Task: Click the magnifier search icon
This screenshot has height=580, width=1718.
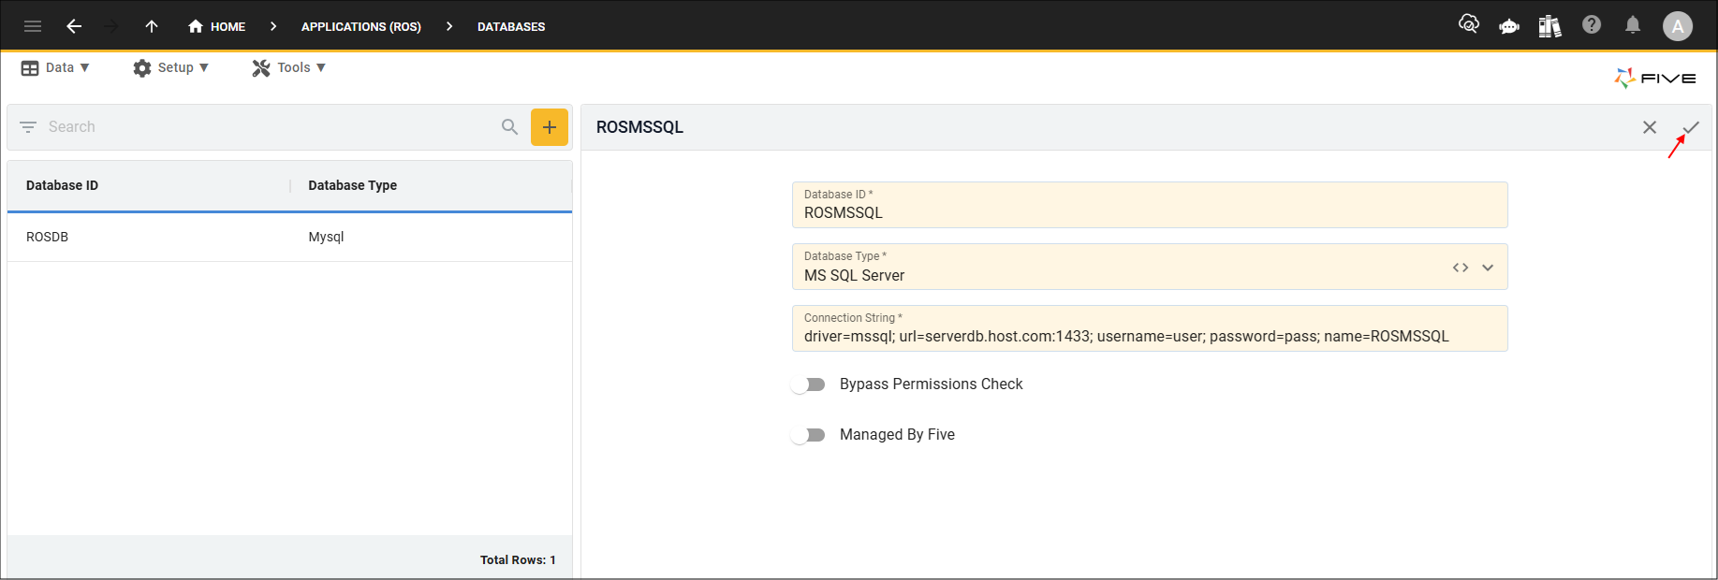Action: point(510,126)
